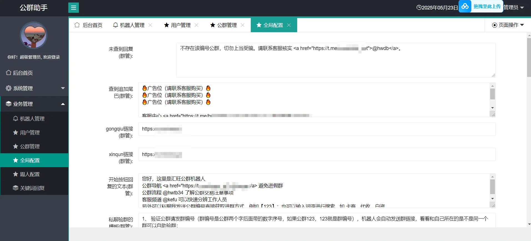Open 后台首页 from the sidebar
The height and width of the screenshot is (241, 531).
click(x=34, y=73)
